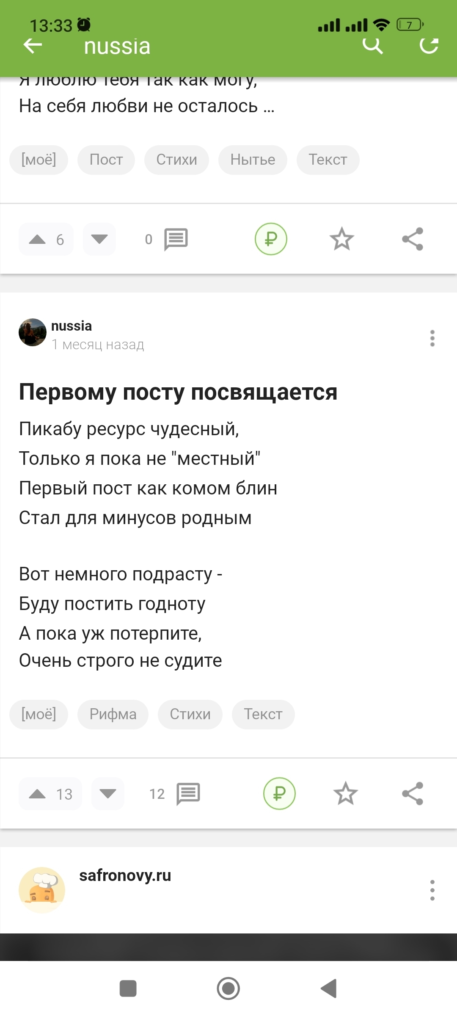The width and height of the screenshot is (457, 1016).
Task: Open comments icon on post with 0 comments
Action: (x=176, y=239)
